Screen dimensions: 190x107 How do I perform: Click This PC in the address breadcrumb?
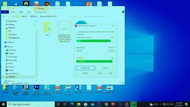[24, 16]
